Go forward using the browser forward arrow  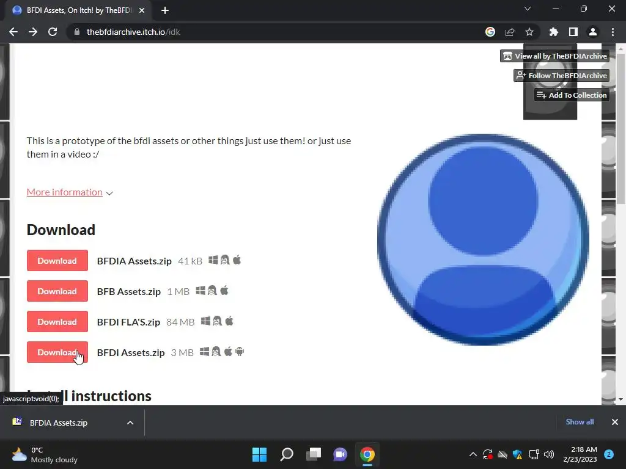point(33,32)
